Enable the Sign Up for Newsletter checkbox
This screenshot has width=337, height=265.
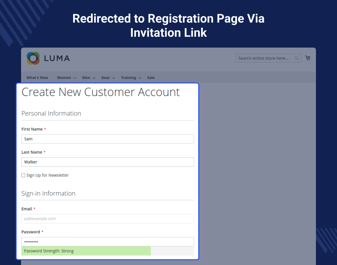click(23, 175)
